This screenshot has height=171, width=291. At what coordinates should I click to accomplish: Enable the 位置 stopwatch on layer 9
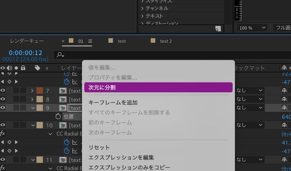(58, 117)
